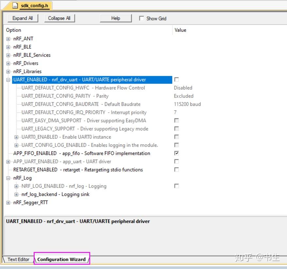Viewport: 287px width, 269px height.
Task: Expand the nRF_BLE tree node
Action: tap(8, 47)
